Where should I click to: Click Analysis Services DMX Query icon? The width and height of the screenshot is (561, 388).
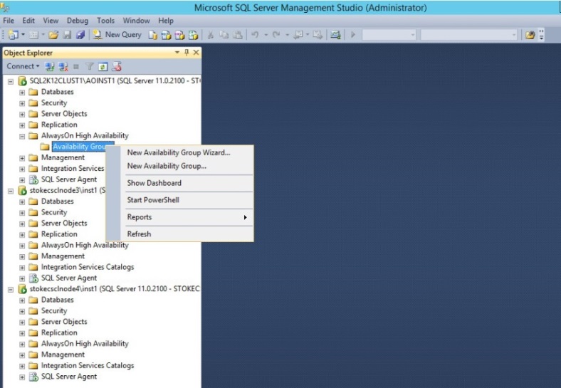179,35
